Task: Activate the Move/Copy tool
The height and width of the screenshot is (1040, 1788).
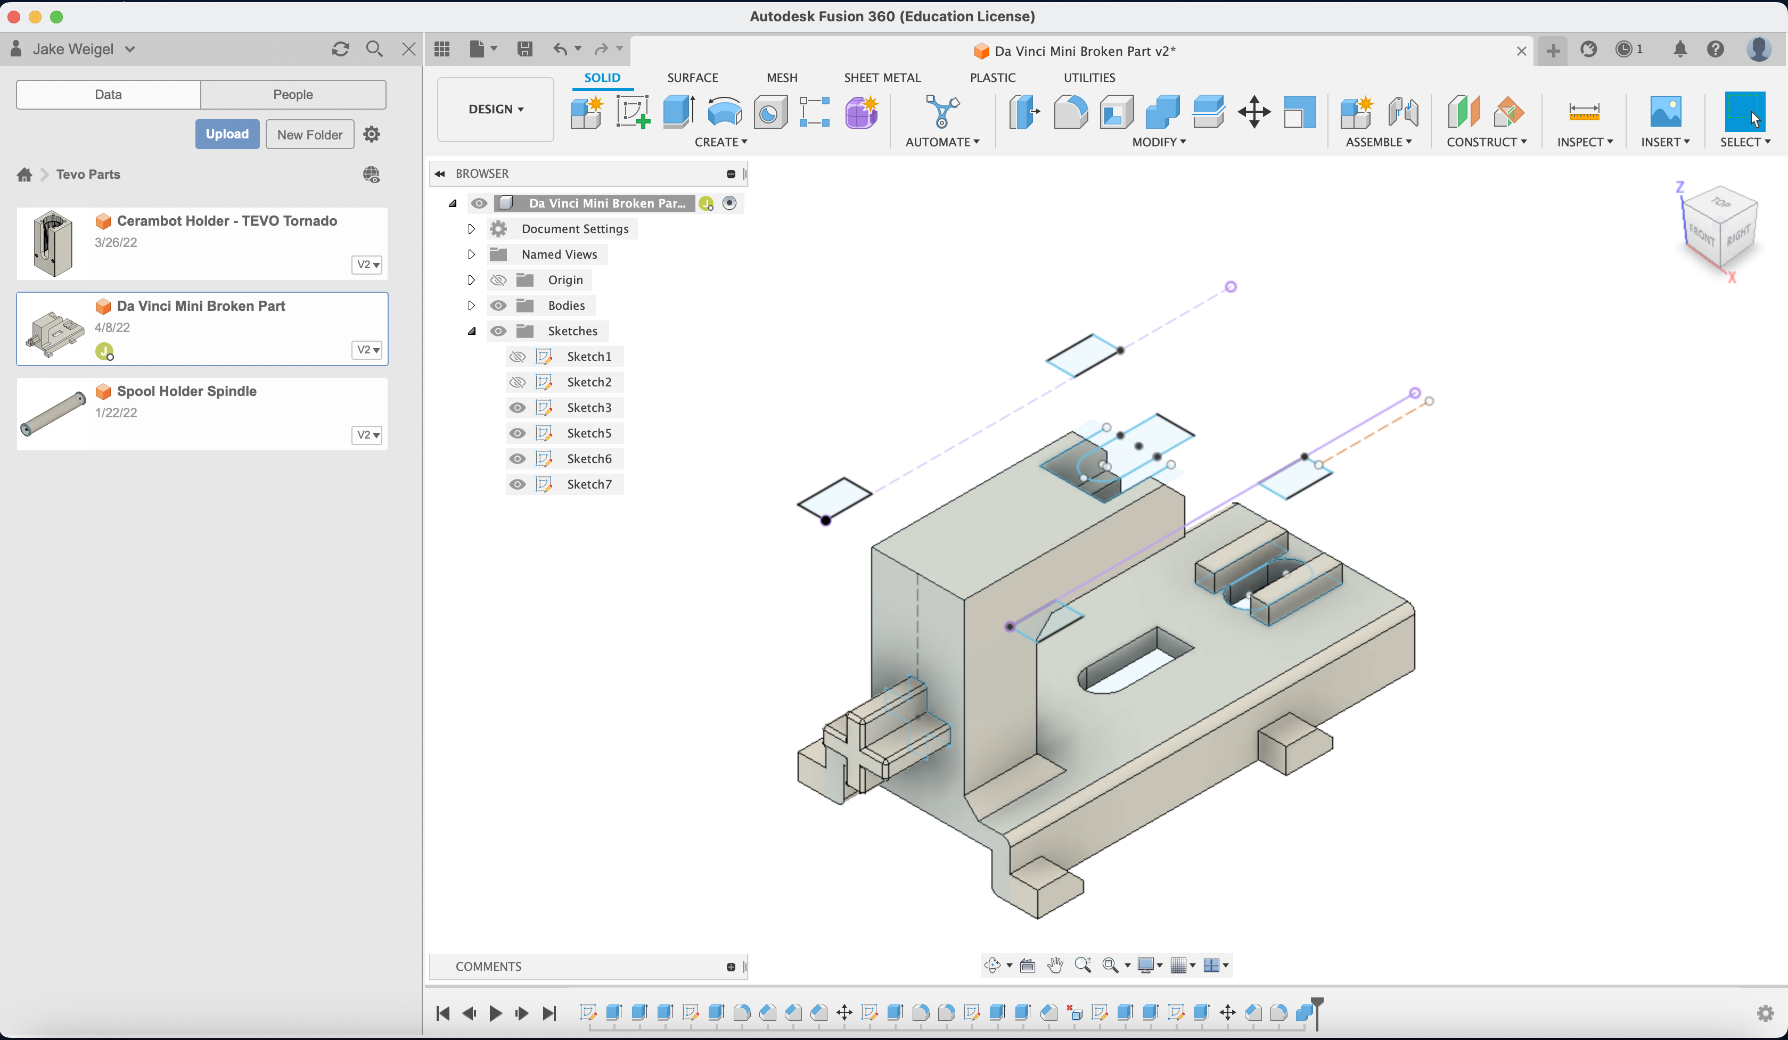Action: tap(1254, 112)
